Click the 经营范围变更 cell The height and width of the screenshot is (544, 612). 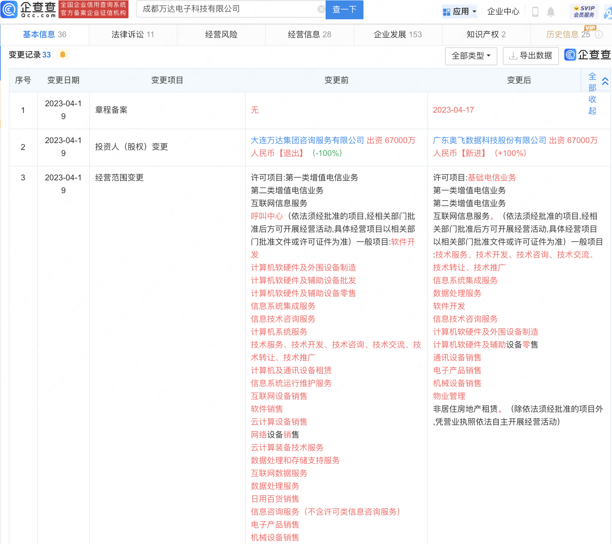(119, 178)
